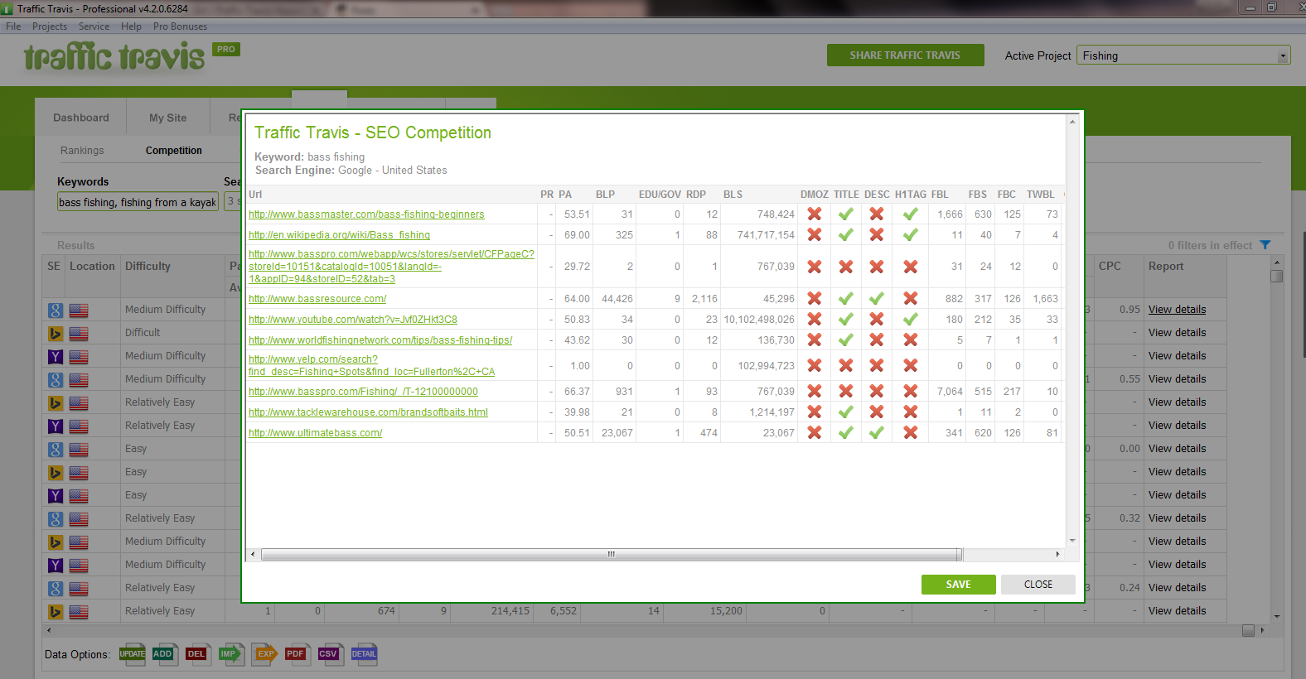Open the bassresource.com link
Screen dimensions: 1306x679
(x=317, y=299)
